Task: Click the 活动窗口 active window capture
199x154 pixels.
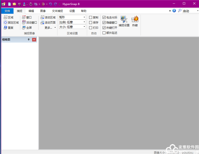Action: click(30, 23)
